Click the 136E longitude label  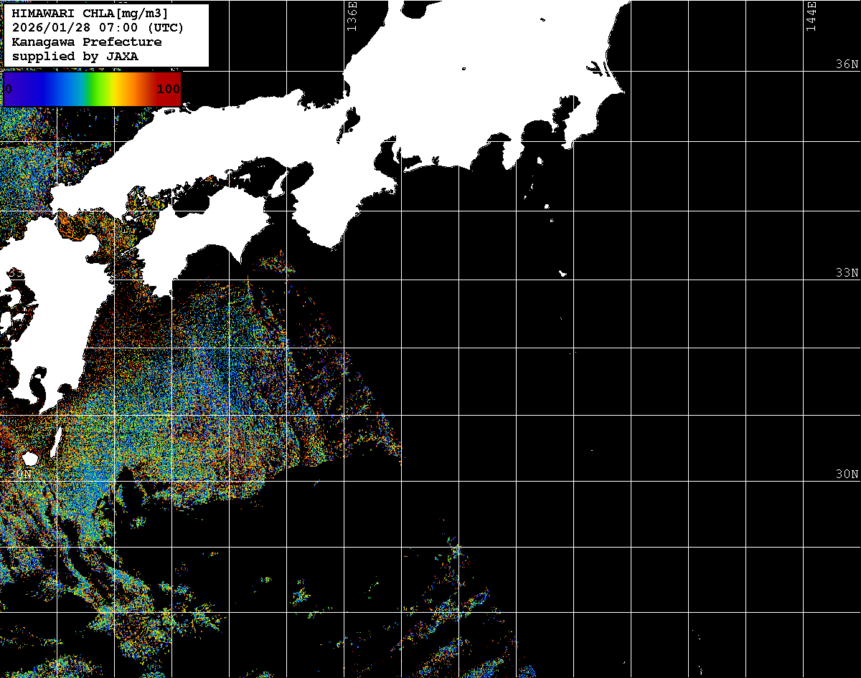[x=352, y=16]
